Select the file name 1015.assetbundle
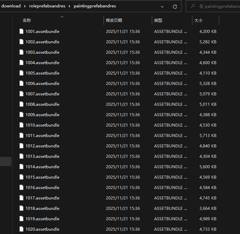The width and height of the screenshot is (240, 234). [x=42, y=177]
